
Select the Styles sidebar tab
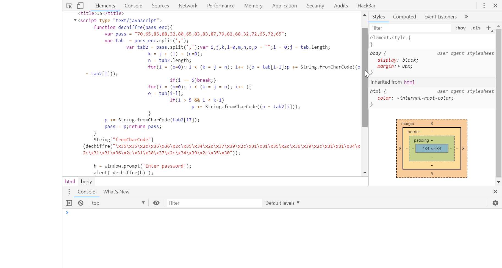(378, 17)
